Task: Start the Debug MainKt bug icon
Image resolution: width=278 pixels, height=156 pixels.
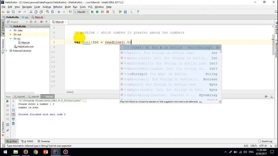Action: [97, 12]
